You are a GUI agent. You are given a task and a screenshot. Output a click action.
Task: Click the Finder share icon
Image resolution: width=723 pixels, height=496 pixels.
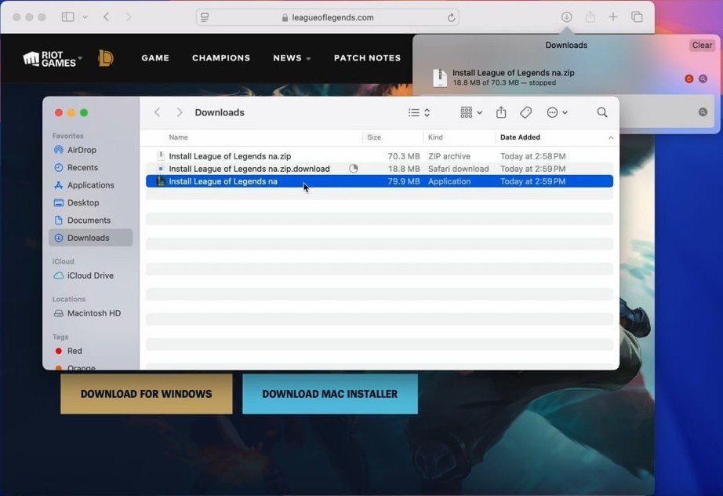coord(501,112)
